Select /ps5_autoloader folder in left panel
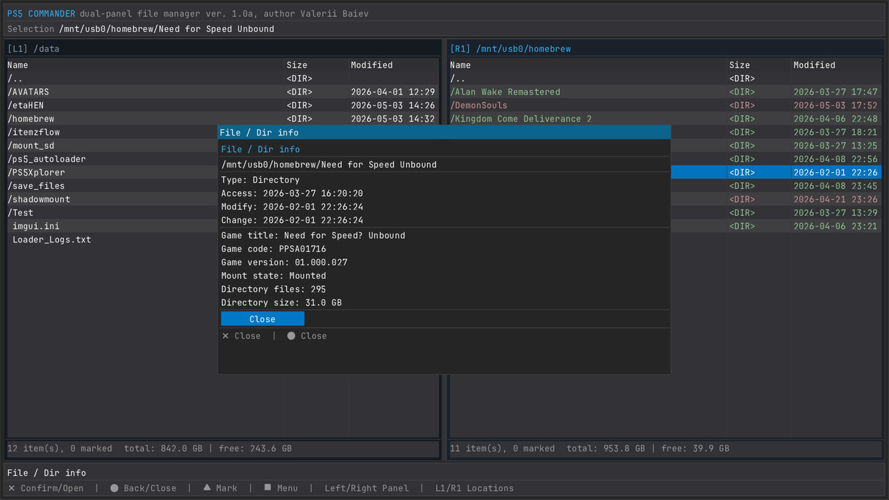Image resolution: width=889 pixels, height=500 pixels. click(x=111, y=159)
